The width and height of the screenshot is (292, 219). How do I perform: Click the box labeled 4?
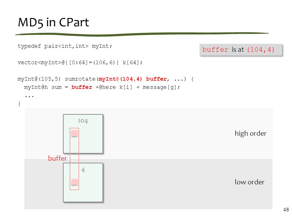tap(83, 182)
